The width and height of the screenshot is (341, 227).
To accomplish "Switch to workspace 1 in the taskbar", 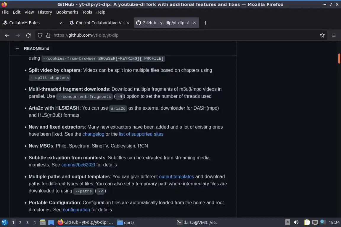I will [x=13, y=223].
